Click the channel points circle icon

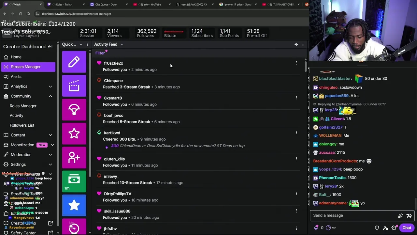[328, 228]
